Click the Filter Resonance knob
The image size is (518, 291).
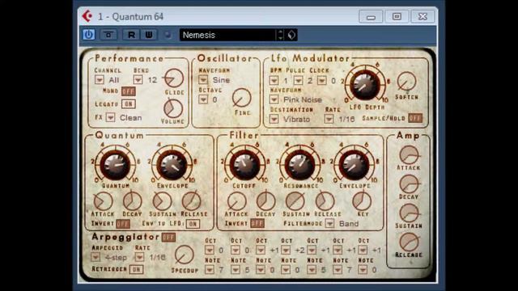tap(299, 165)
